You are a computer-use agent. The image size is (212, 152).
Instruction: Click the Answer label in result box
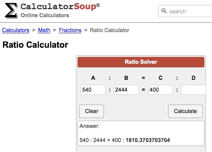[x=89, y=126]
